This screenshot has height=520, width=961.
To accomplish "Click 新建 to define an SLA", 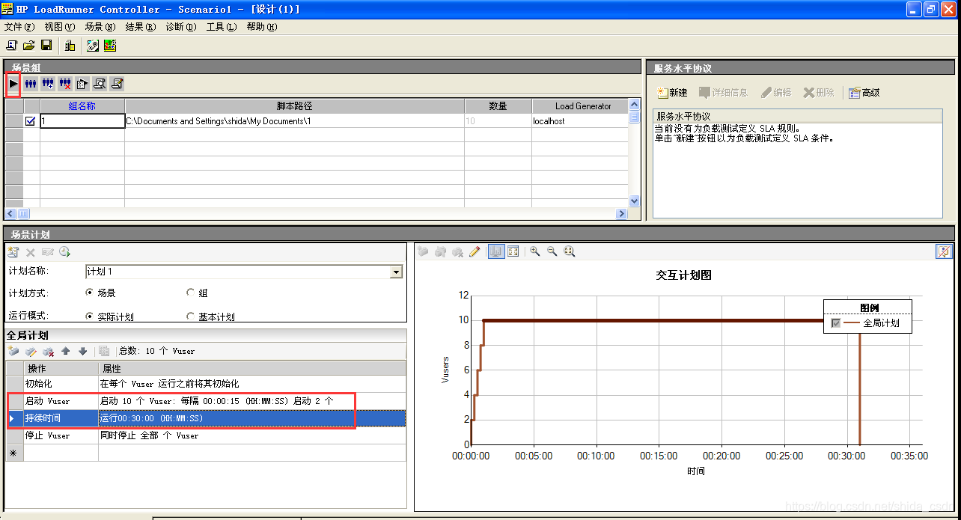I will 672,93.
